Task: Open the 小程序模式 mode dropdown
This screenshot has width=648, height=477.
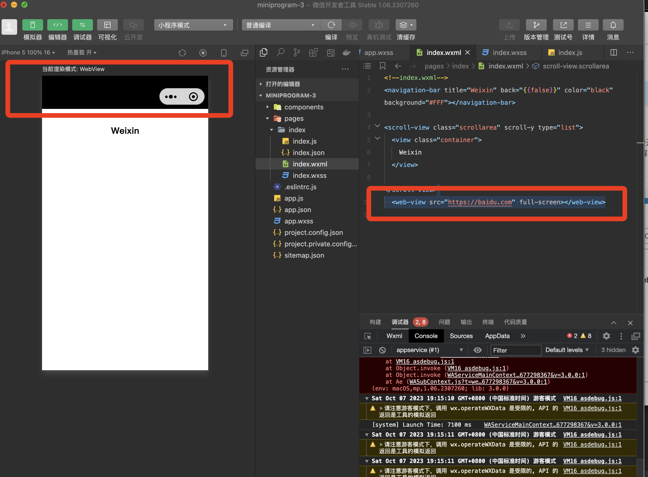Action: 193,25
